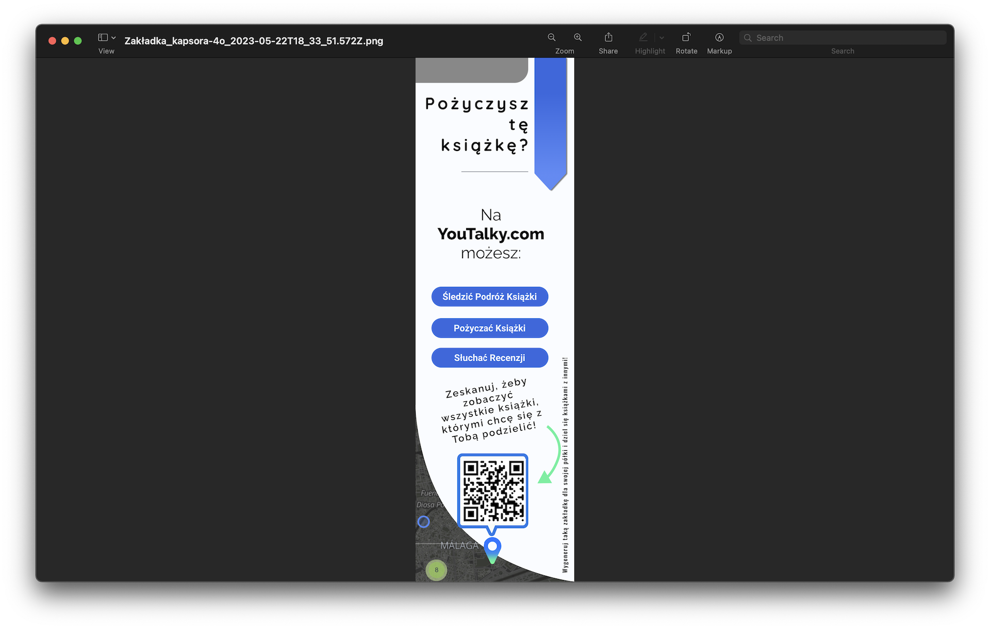Screen dimensions: 990x629
Task: Show the Markup toolbar
Action: click(719, 38)
